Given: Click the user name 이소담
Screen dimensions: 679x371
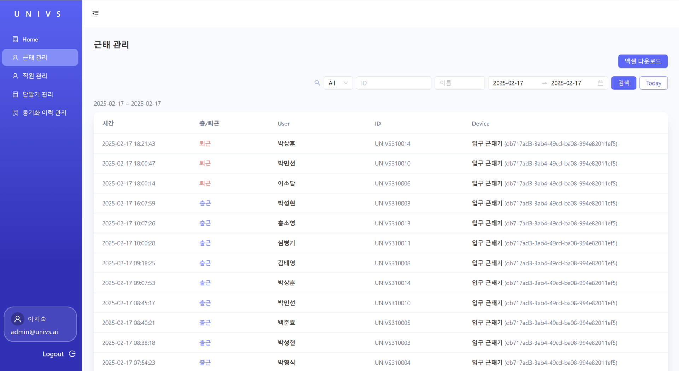Looking at the screenshot, I should [x=286, y=183].
